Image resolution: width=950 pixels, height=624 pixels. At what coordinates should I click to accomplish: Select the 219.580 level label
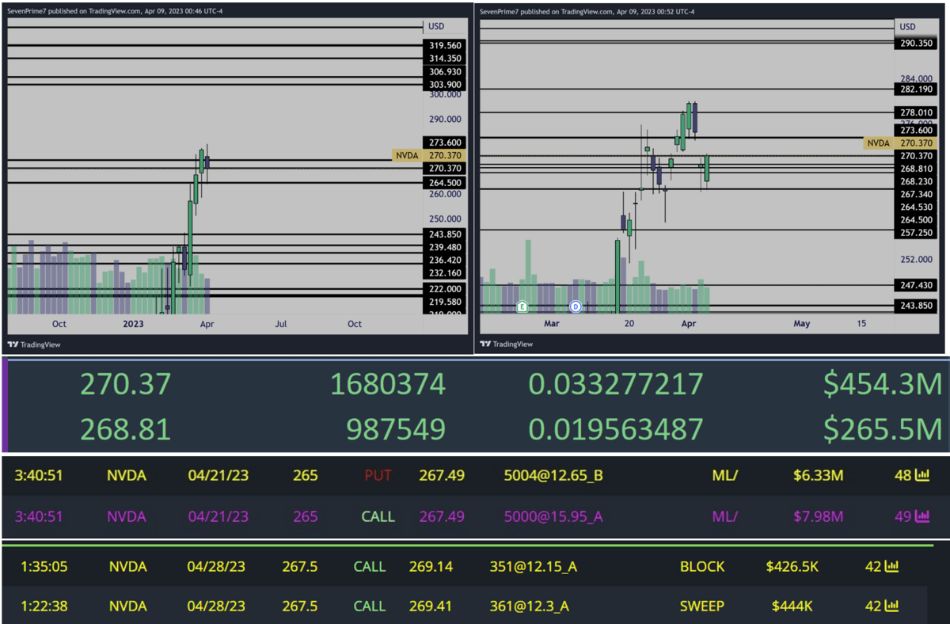(x=444, y=302)
